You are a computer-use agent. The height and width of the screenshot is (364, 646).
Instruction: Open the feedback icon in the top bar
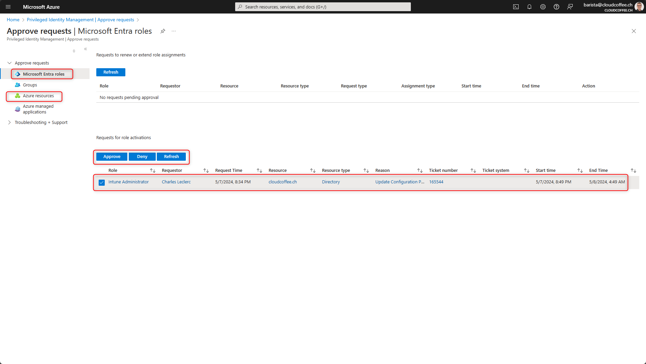[x=570, y=7]
